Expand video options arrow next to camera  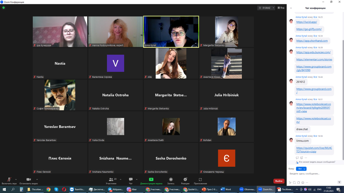click(x=37, y=179)
